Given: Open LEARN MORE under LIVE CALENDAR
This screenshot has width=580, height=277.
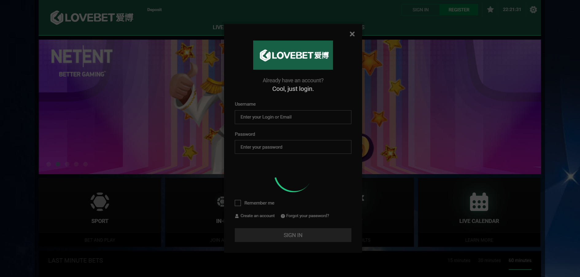Looking at the screenshot, I should [x=479, y=240].
